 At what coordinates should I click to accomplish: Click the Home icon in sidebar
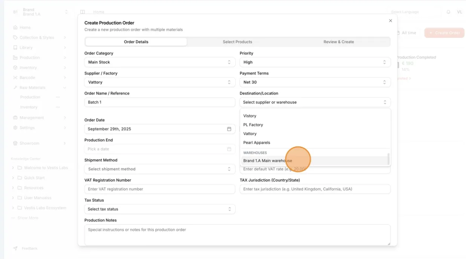(x=15, y=28)
